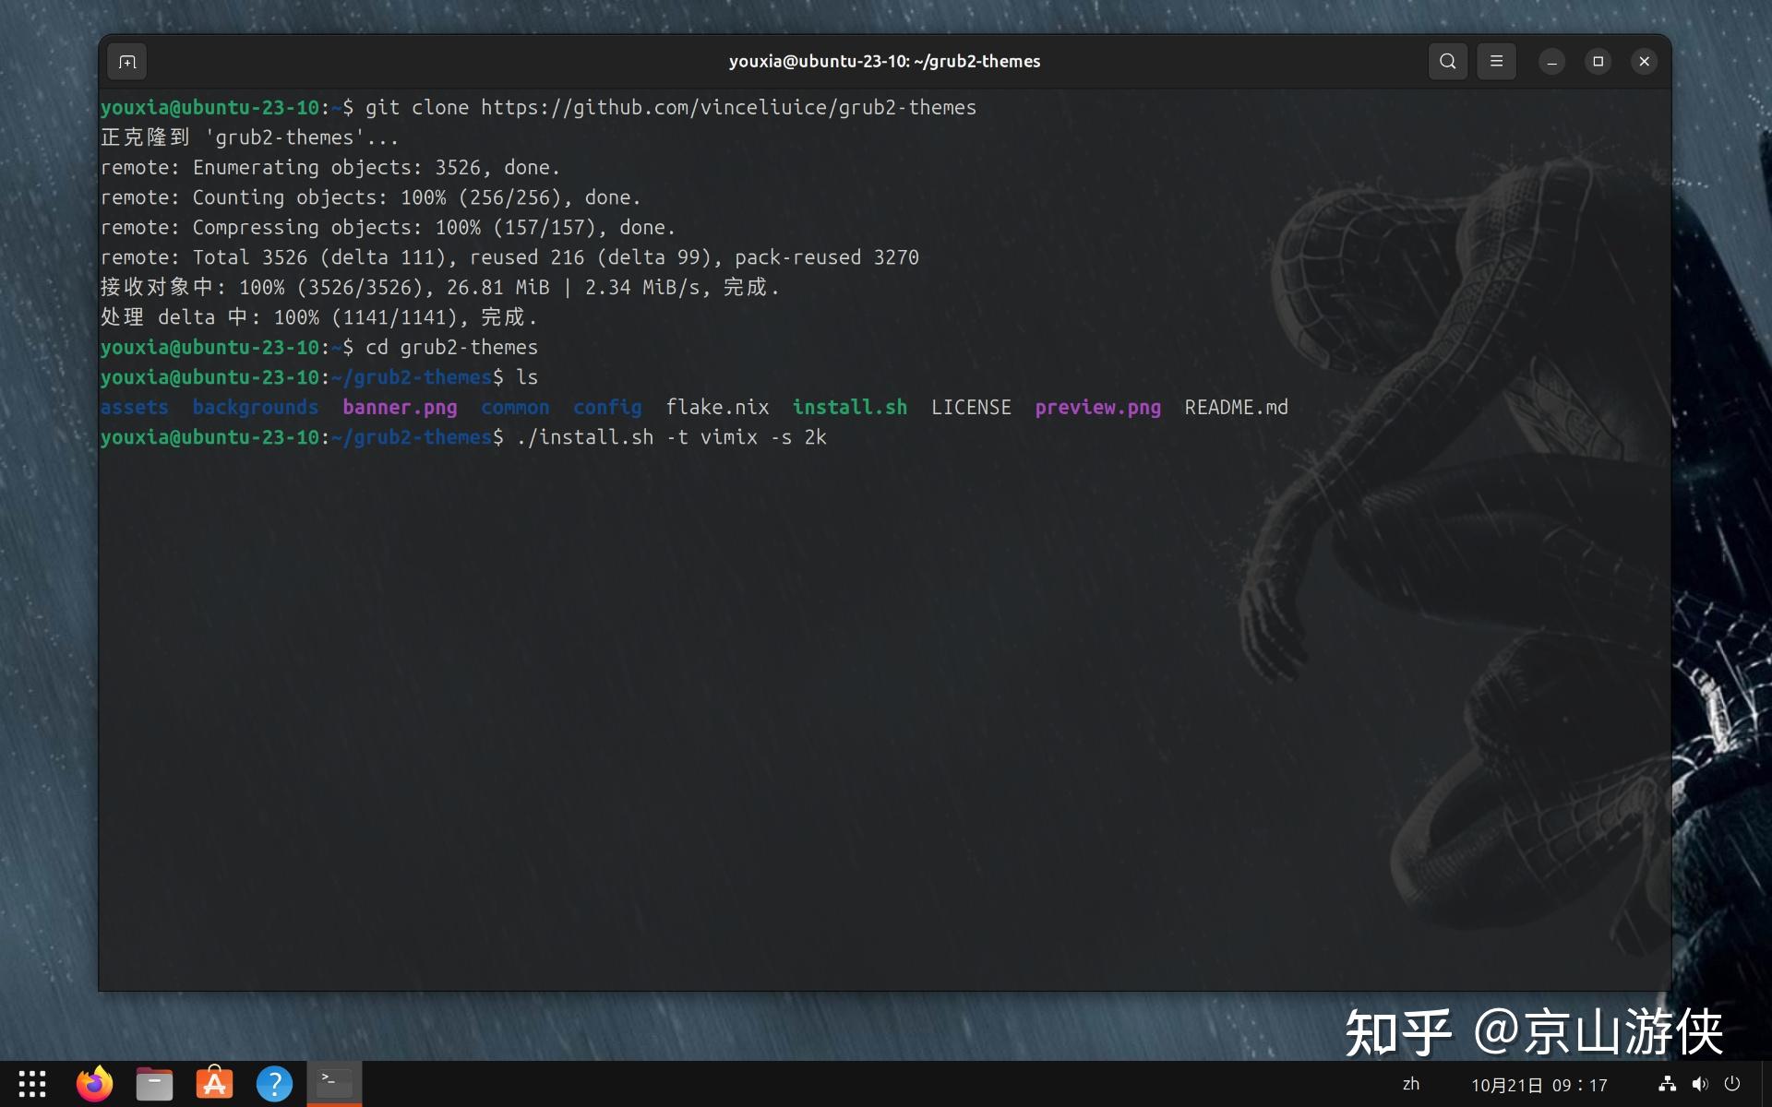The image size is (1772, 1107).
Task: Open Ubuntu Software center
Action: 214,1083
